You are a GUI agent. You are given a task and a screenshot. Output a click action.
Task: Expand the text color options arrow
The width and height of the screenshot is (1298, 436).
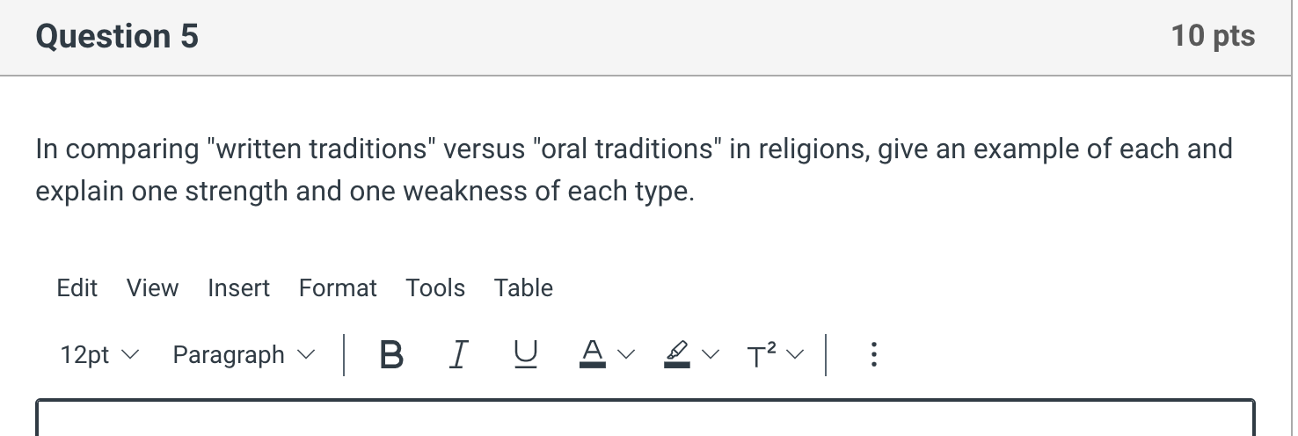click(625, 355)
